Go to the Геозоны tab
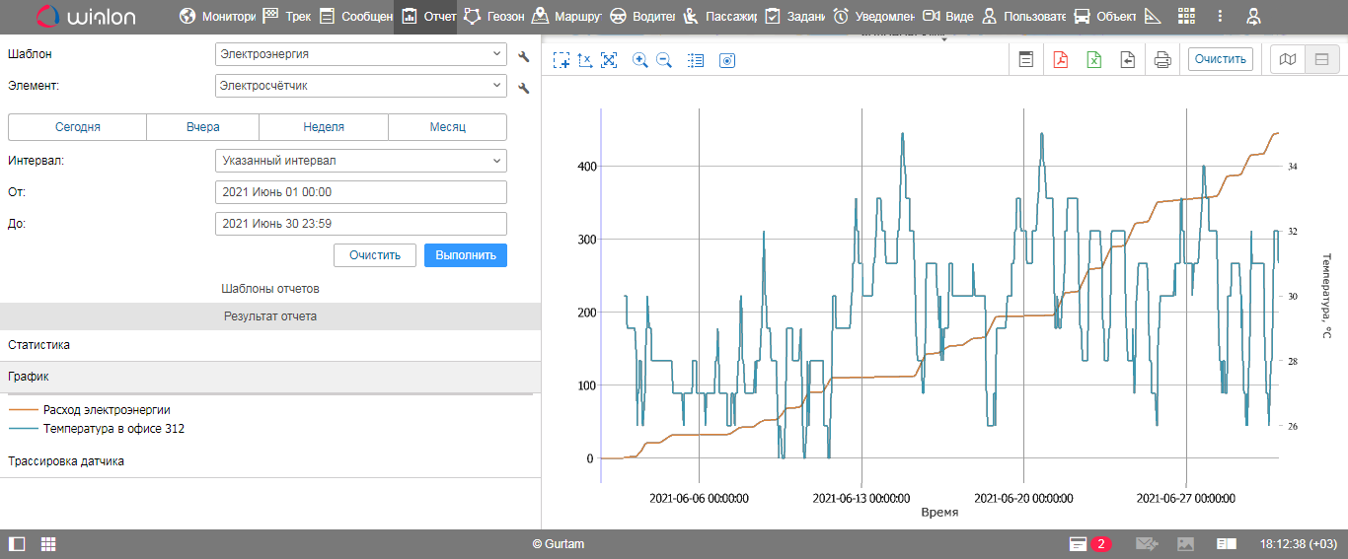The width and height of the screenshot is (1348, 559). tap(495, 17)
